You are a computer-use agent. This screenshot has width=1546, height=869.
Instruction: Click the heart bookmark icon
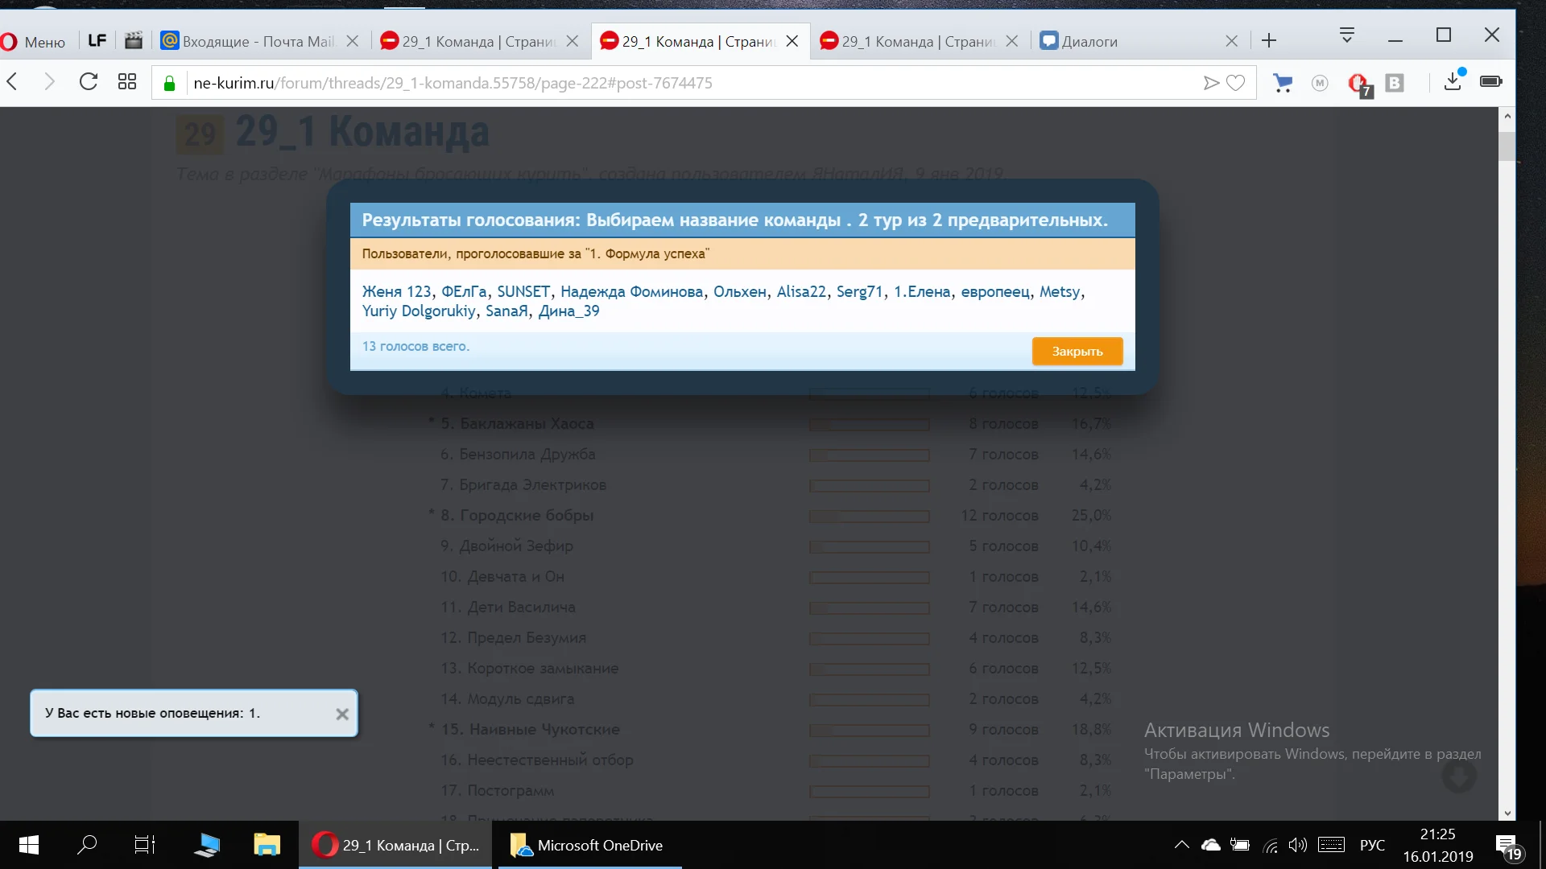pyautogui.click(x=1236, y=83)
